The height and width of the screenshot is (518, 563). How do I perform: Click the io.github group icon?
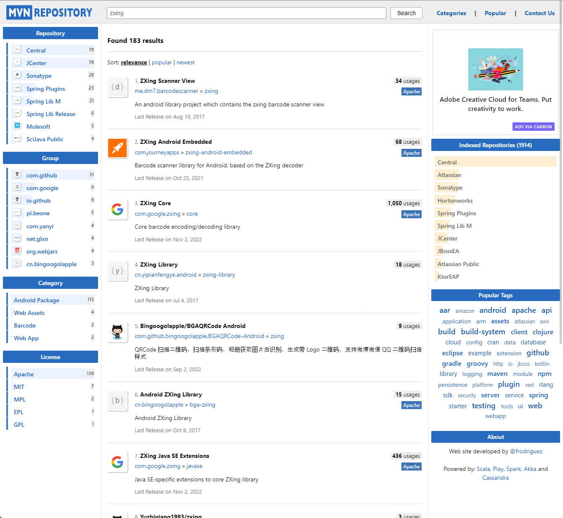[x=18, y=200]
